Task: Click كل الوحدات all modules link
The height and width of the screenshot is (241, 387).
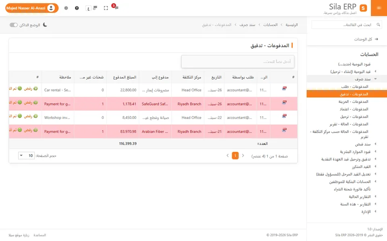Action: [366, 39]
